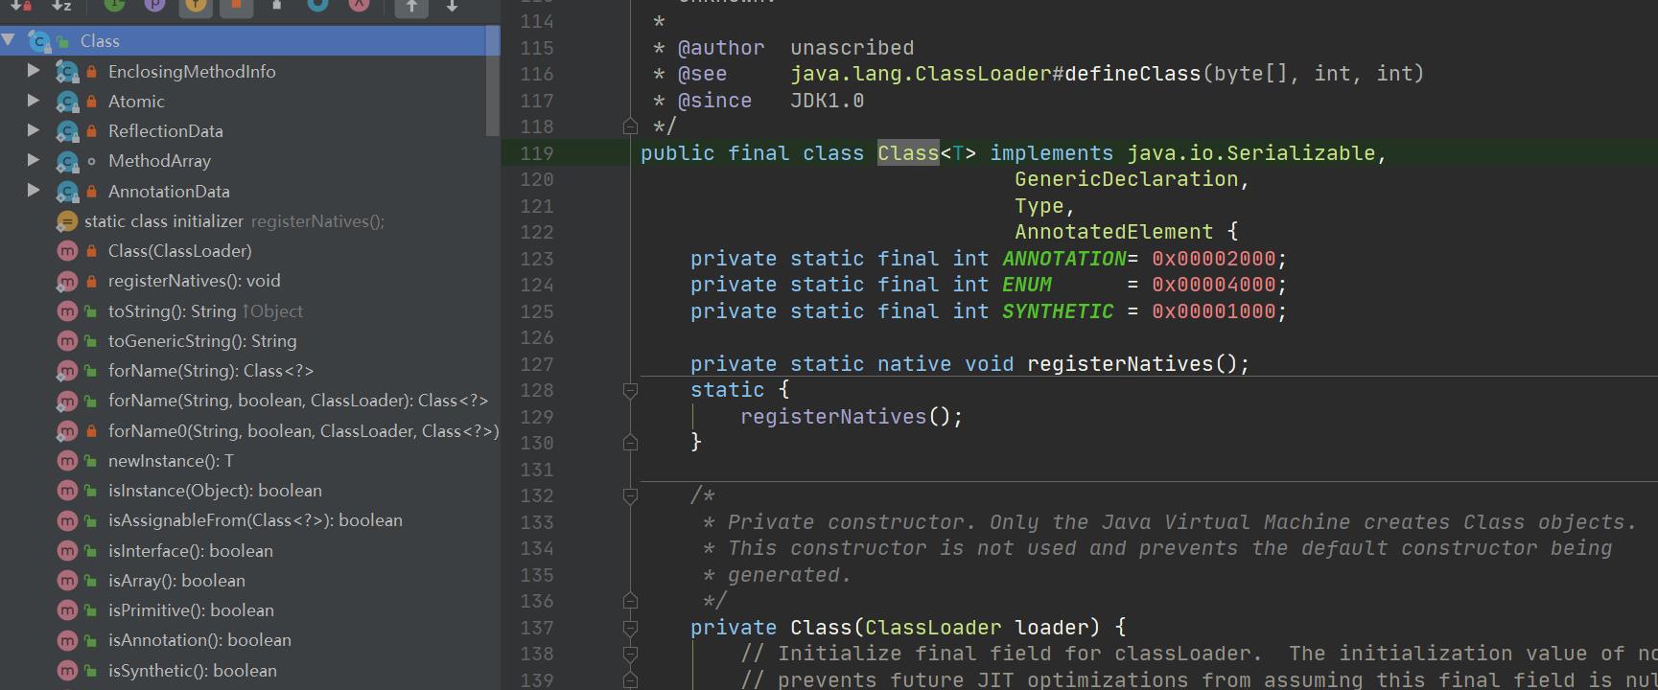Collapse static block fold marker at line 128

pyautogui.click(x=630, y=390)
